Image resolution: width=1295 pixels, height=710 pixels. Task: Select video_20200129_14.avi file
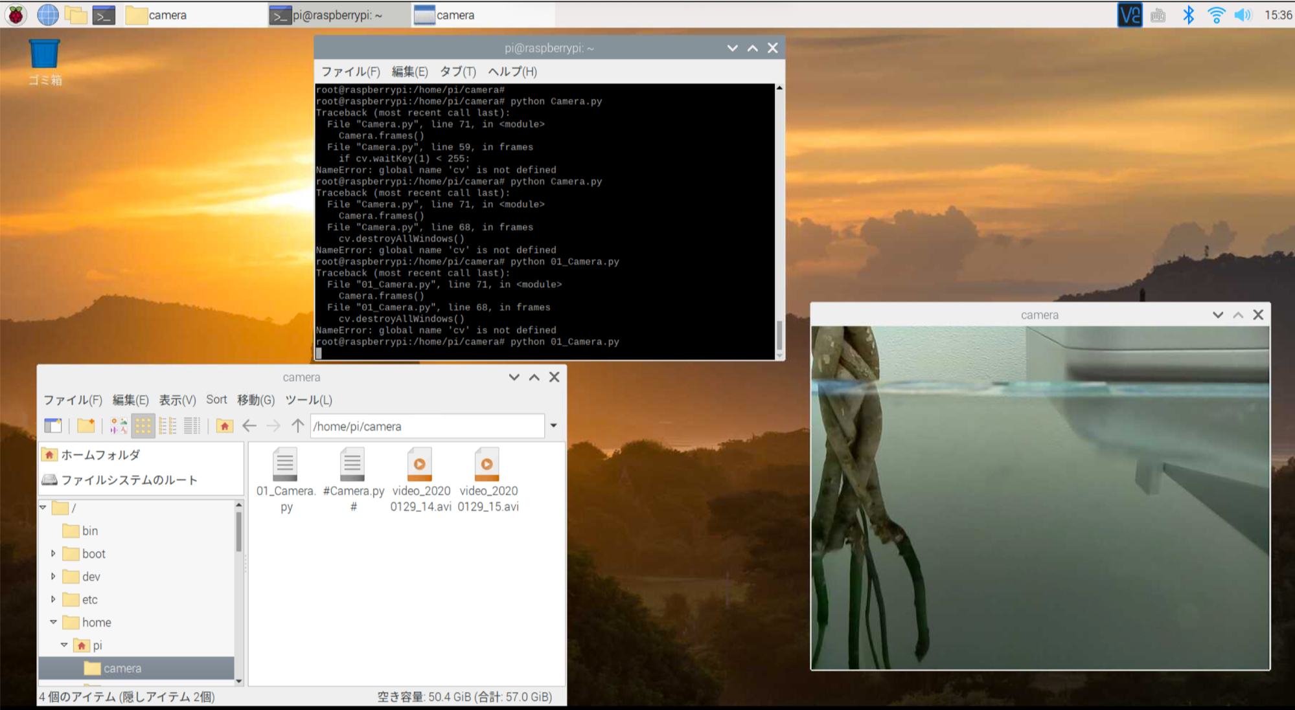[x=420, y=479]
